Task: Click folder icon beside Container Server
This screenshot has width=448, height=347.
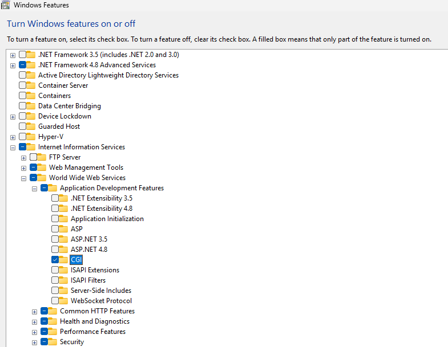Action: (31, 85)
